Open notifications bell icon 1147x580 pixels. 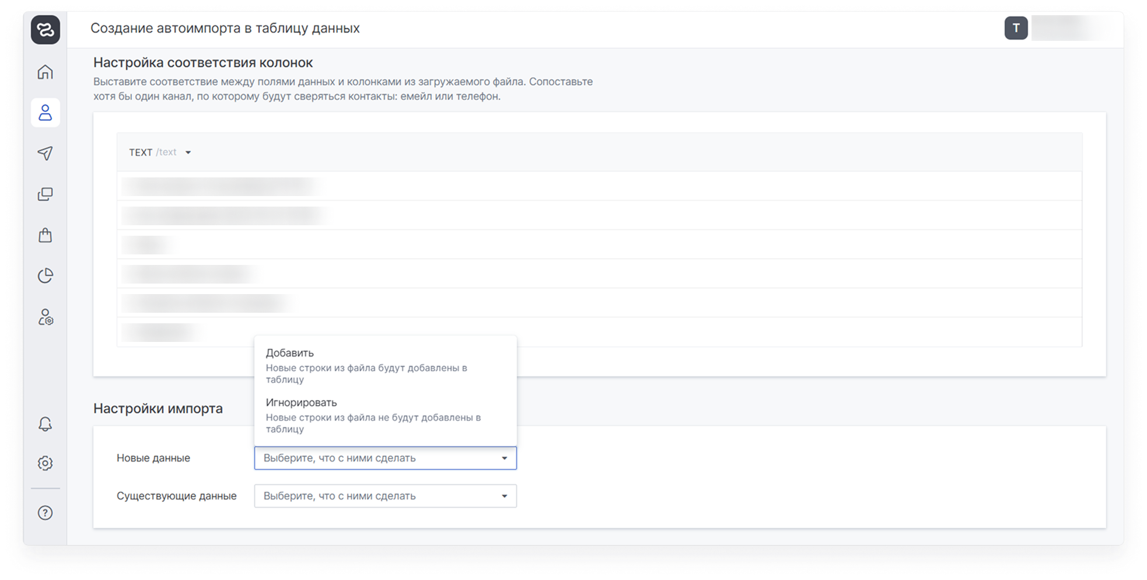46,424
